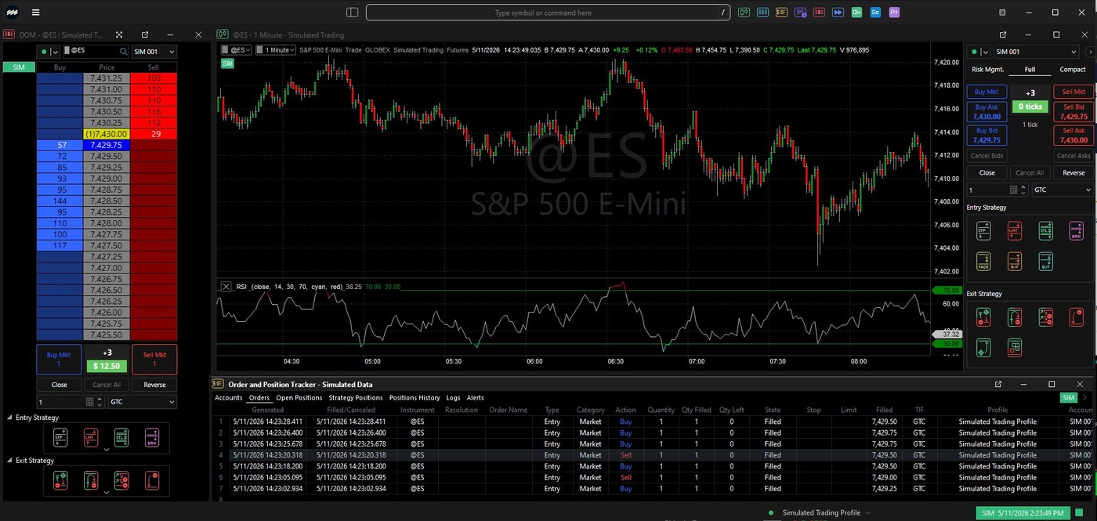Click the DOM quantity stepper arrows
Screen dimensions: 1097x521
(100, 401)
